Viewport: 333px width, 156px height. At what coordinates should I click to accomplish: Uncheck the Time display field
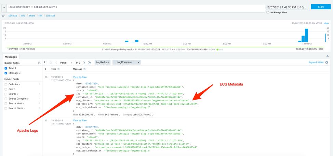coord(6,68)
